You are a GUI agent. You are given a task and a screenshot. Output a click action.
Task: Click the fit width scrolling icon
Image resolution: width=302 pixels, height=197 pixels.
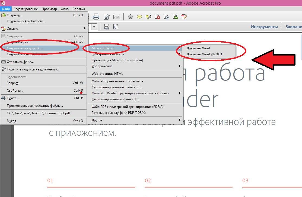tap(107, 27)
